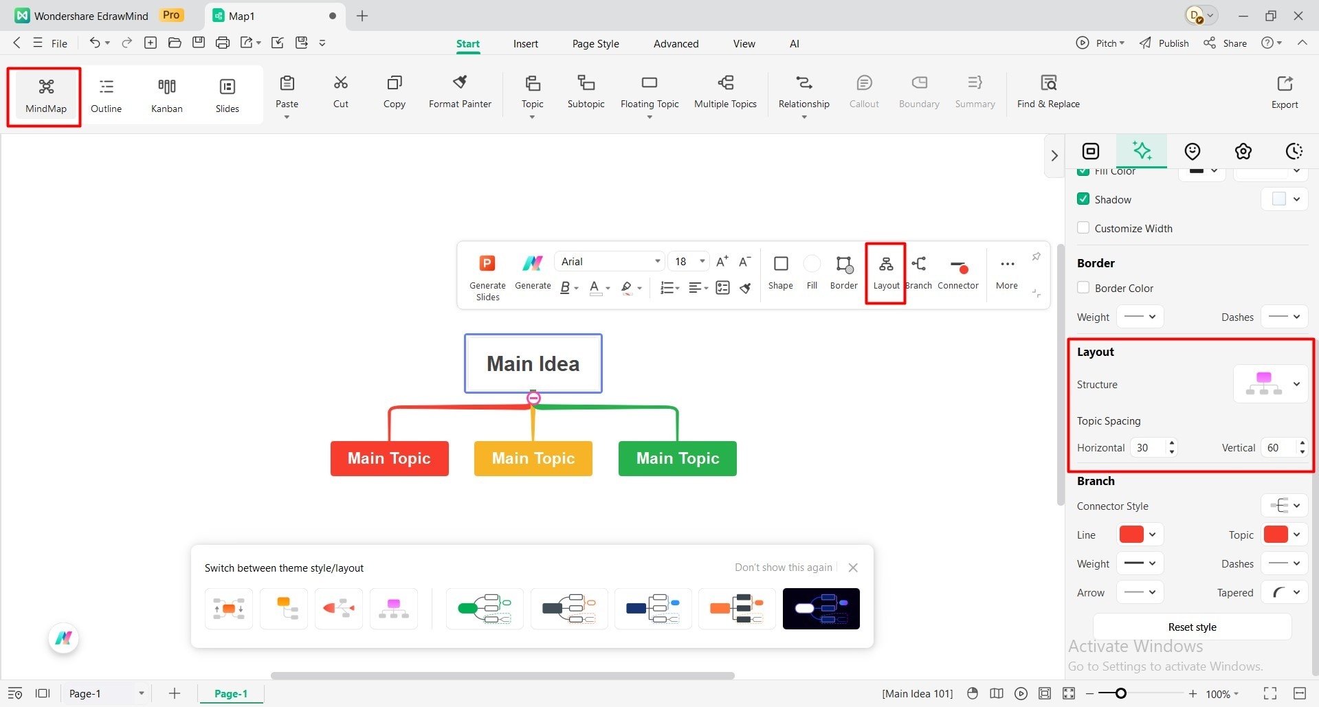Enable Customize Width checkbox

(x=1083, y=228)
